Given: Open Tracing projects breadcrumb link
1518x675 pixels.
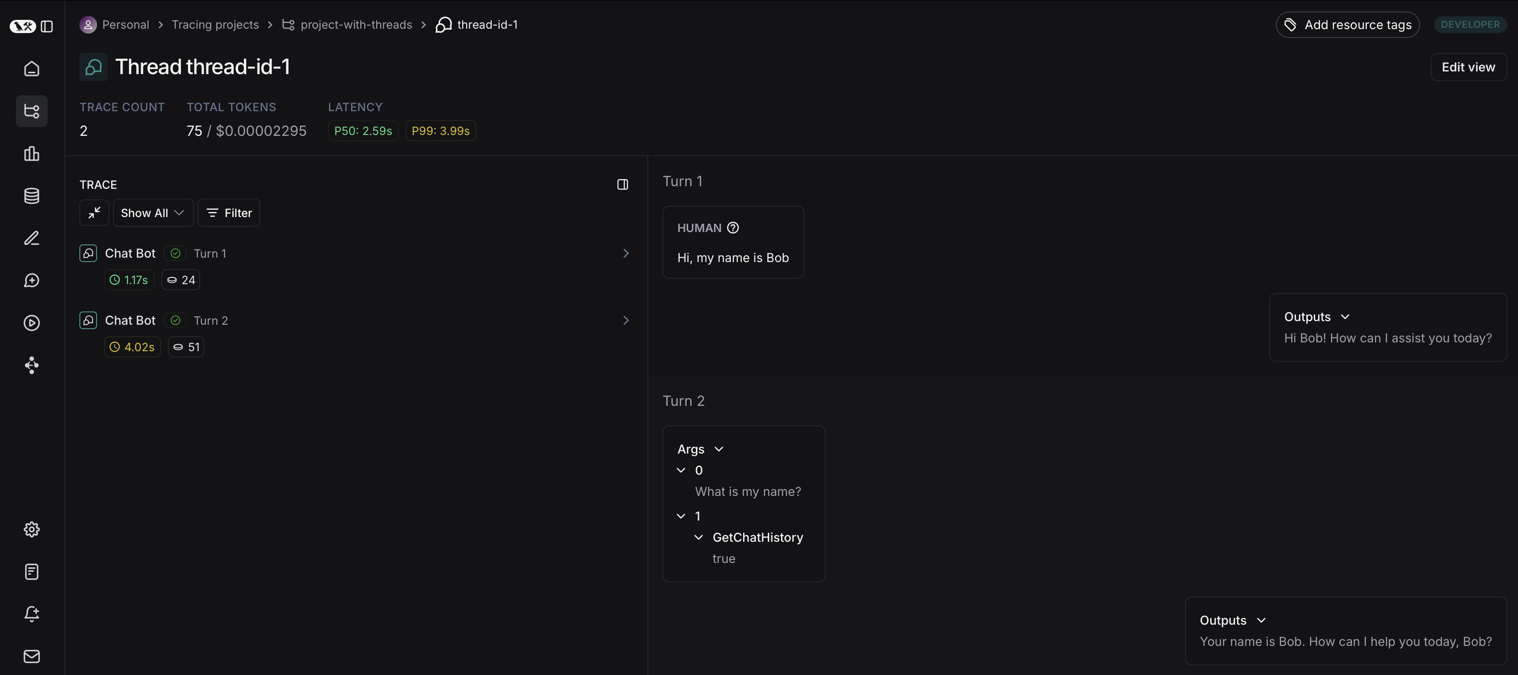Looking at the screenshot, I should pos(215,25).
